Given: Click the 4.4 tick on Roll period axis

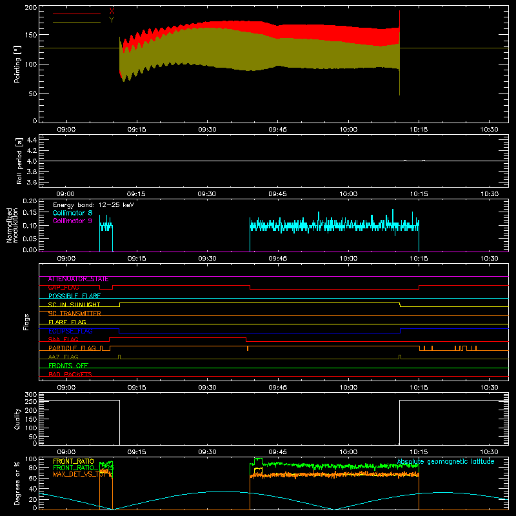Looking at the screenshot, I should (x=32, y=140).
